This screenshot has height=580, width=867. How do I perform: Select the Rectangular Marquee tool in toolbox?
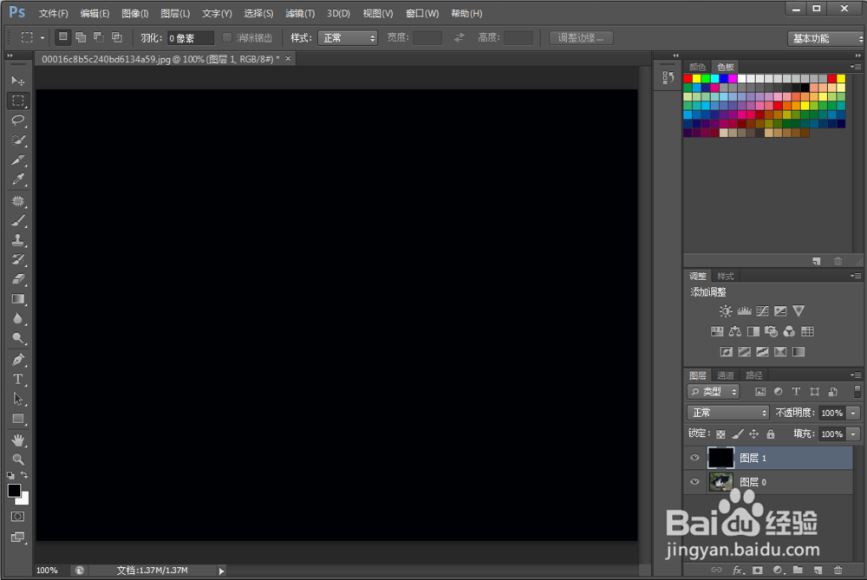click(x=17, y=101)
